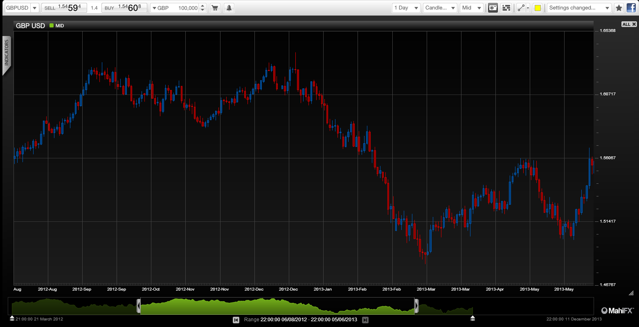This screenshot has height=327, width=639.
Task: Open the 1 Day timeframe dropdown
Action: [406, 8]
